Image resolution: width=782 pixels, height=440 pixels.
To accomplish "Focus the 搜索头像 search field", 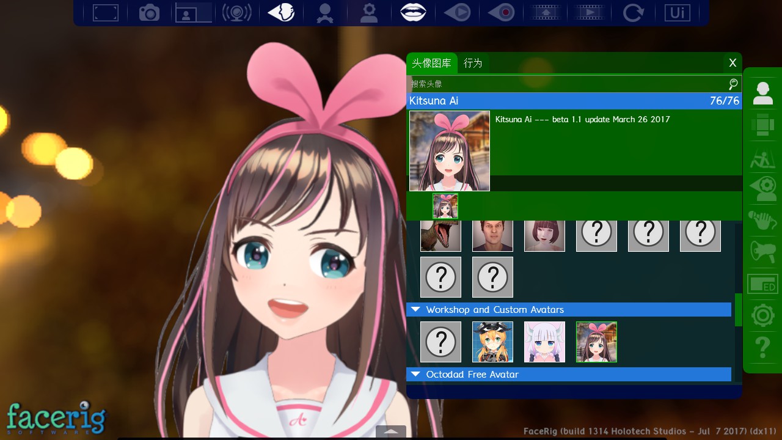I will point(568,84).
